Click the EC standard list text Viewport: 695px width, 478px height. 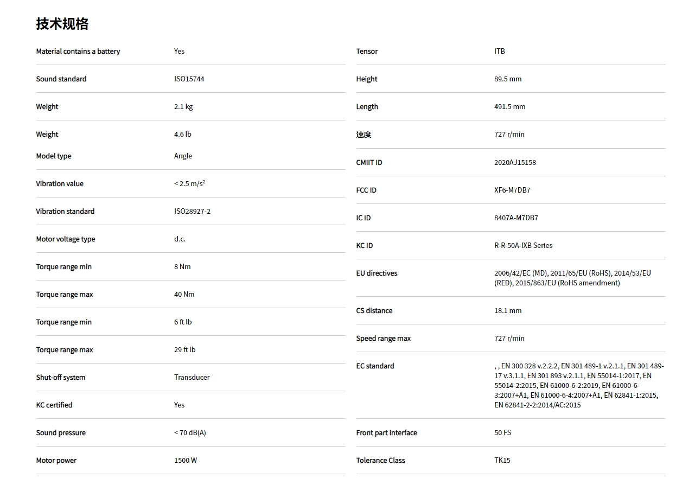pos(578,386)
